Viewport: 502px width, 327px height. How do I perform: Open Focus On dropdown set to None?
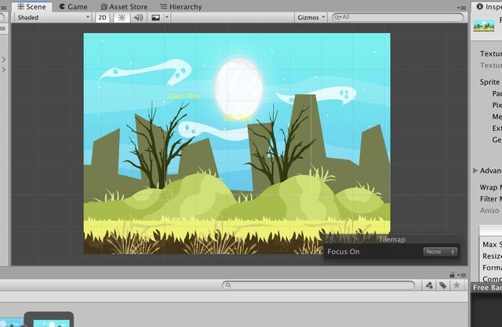(x=440, y=252)
